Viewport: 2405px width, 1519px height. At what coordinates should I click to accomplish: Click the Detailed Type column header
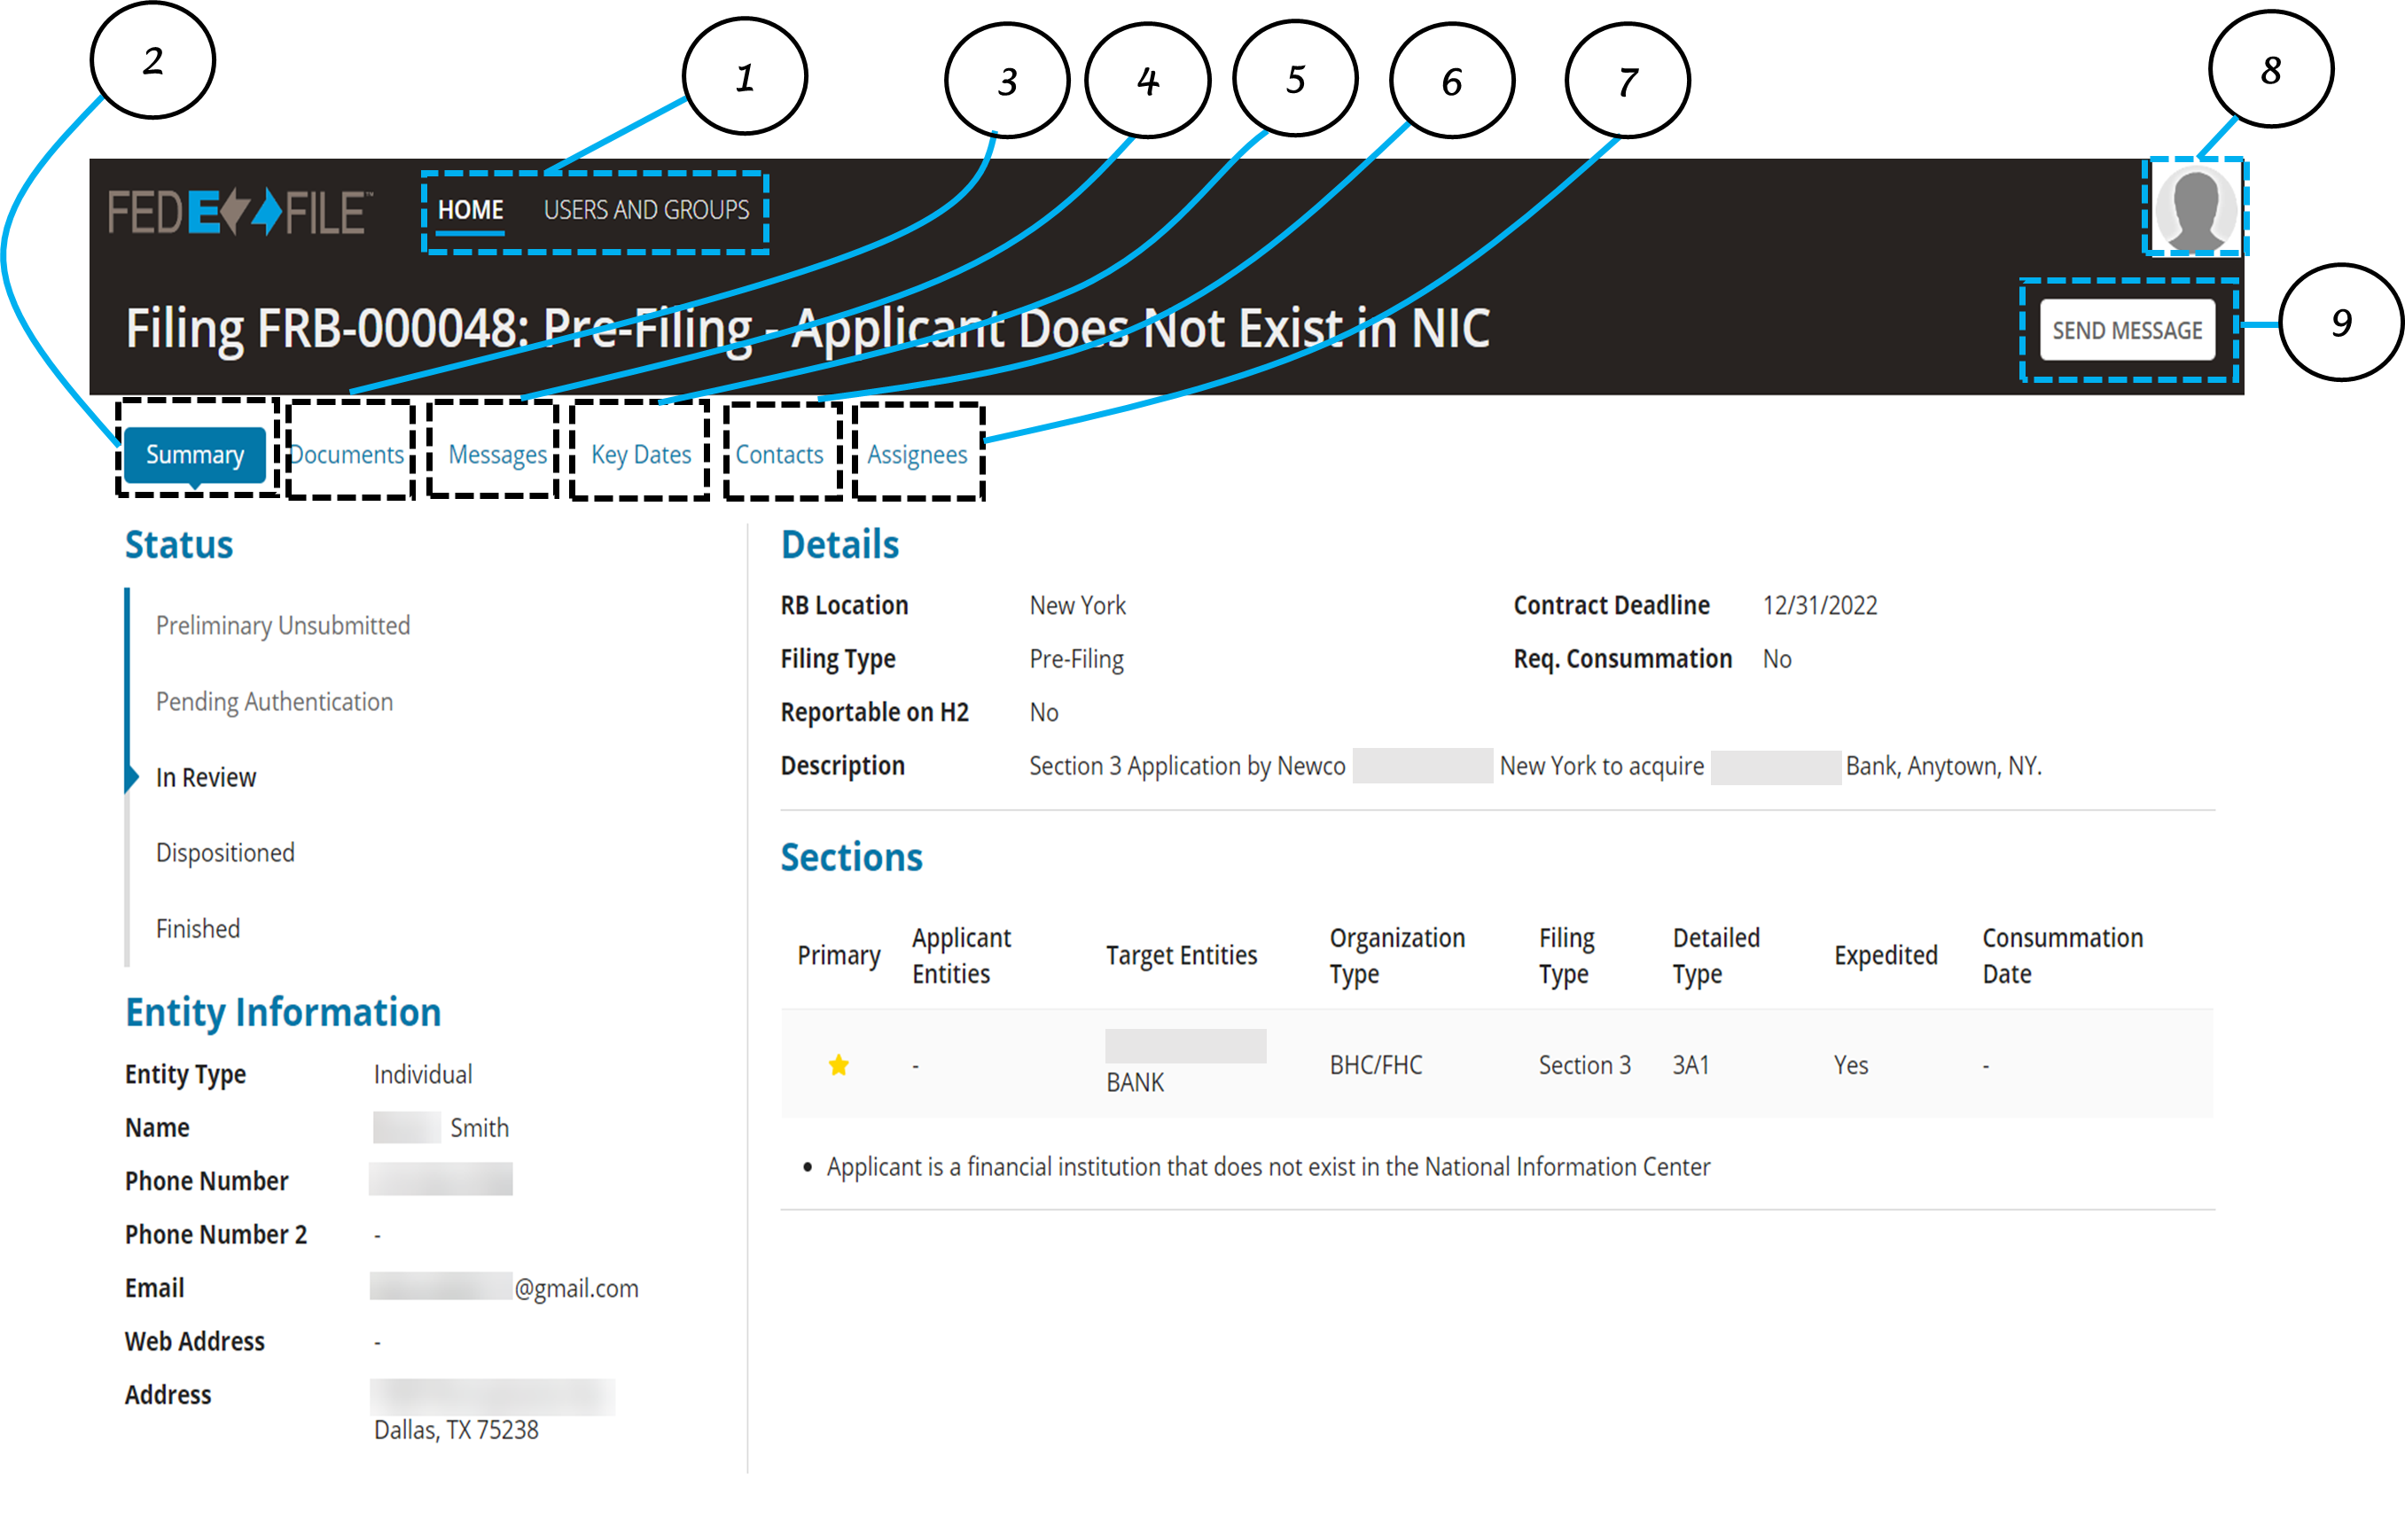[x=1716, y=955]
